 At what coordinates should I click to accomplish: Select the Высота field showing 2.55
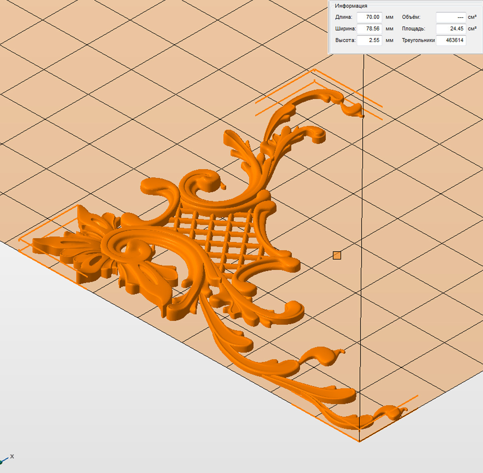tap(369, 40)
